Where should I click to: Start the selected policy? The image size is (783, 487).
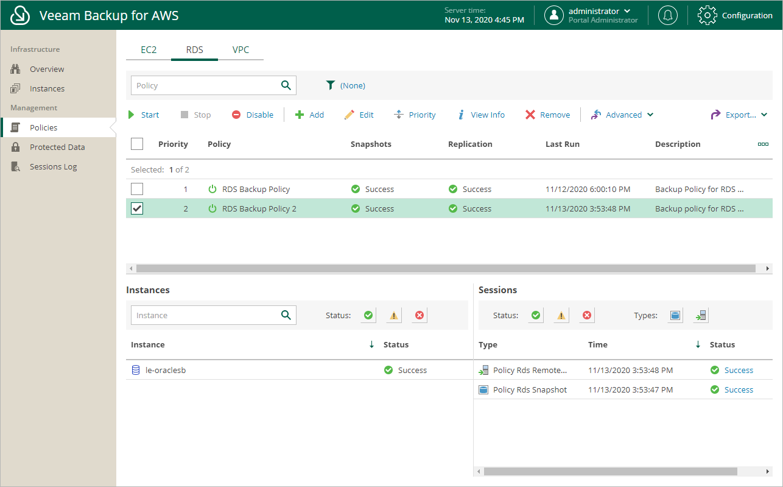coord(144,115)
